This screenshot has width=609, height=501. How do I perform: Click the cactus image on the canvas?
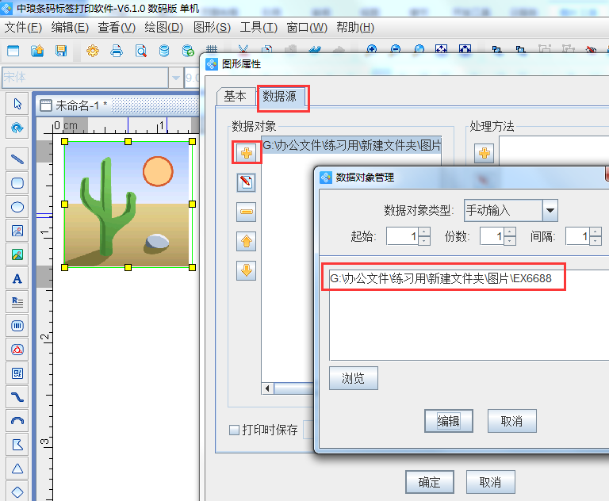(x=128, y=205)
